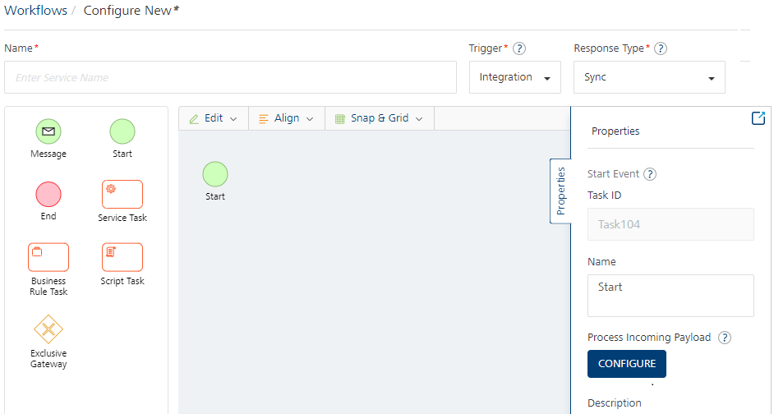
Task: Click the Start node on the canvas
Action: click(215, 174)
